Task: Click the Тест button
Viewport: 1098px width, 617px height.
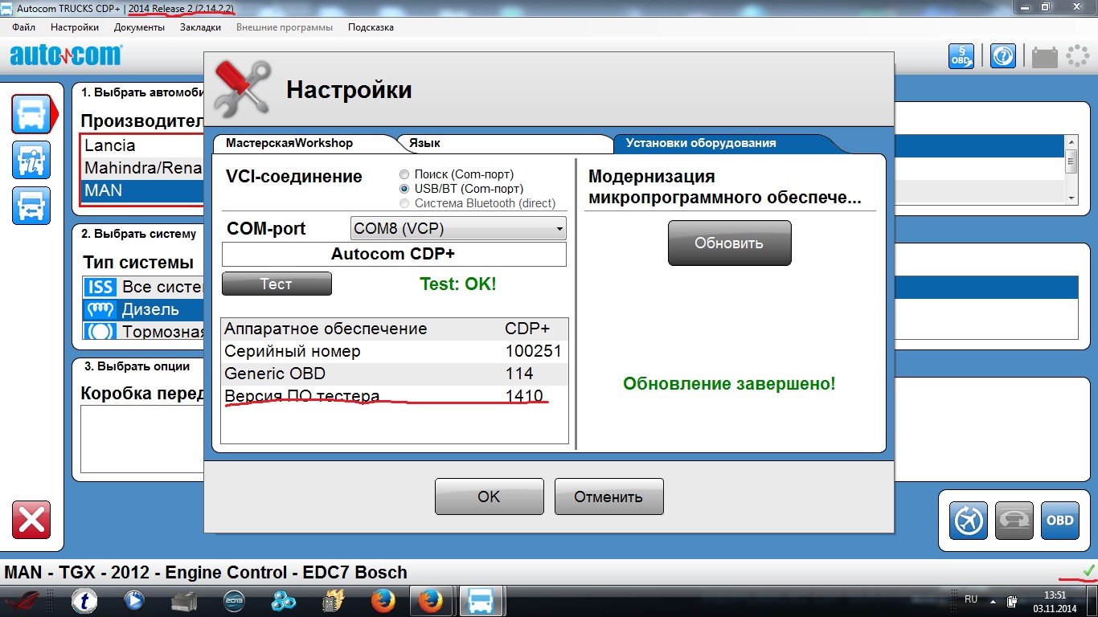Action: tap(277, 284)
